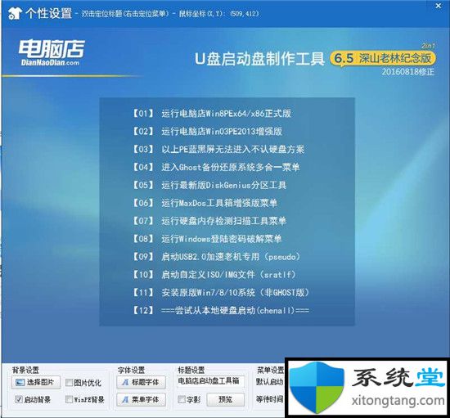Choose menu entry 12 尝试从本地硬盘启动
450x418 pixels.
[x=220, y=310]
